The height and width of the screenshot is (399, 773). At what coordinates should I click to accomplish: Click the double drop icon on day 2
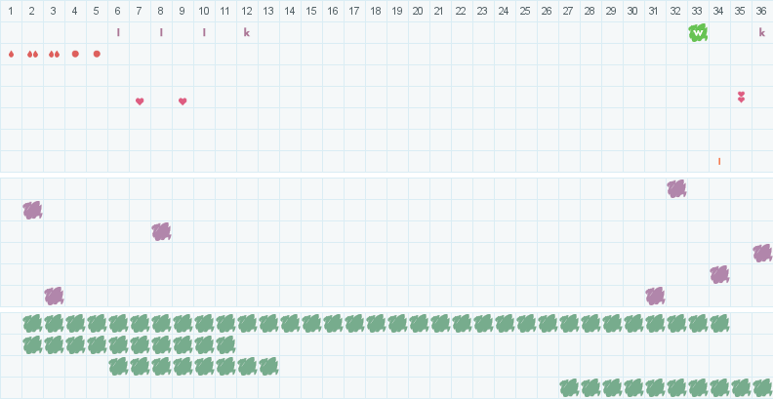tap(32, 55)
